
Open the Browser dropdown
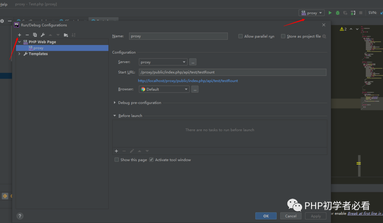[x=164, y=89]
